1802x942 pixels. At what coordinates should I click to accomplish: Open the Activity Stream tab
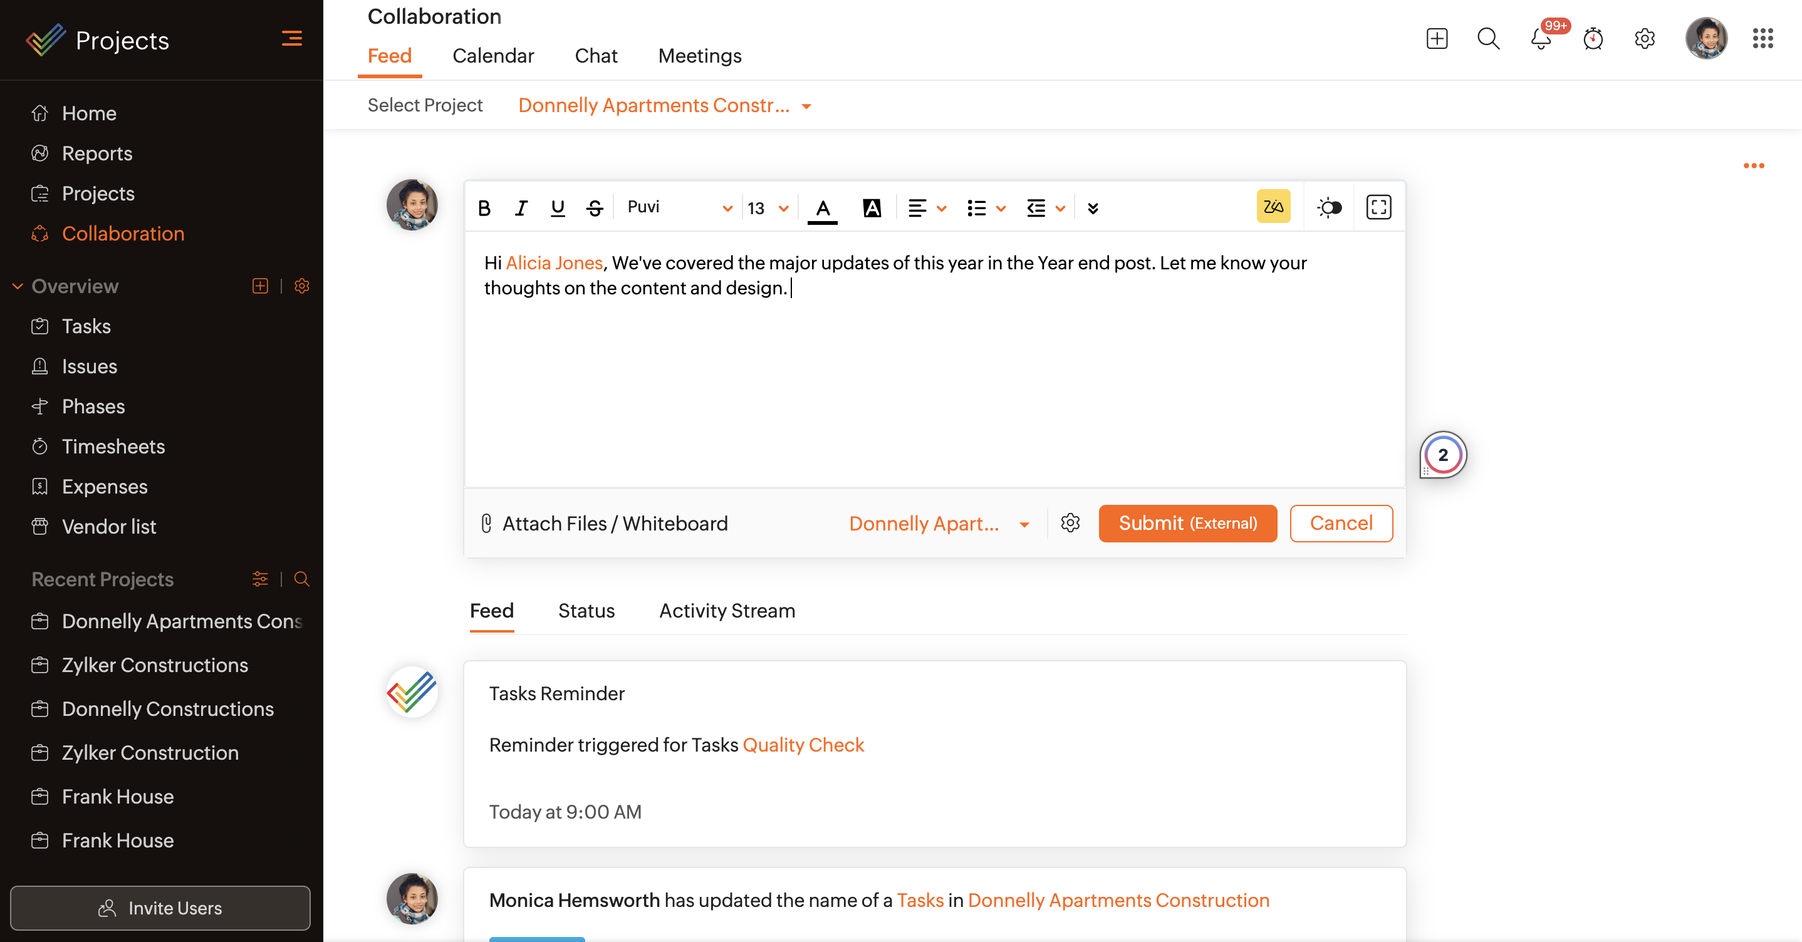pyautogui.click(x=727, y=611)
